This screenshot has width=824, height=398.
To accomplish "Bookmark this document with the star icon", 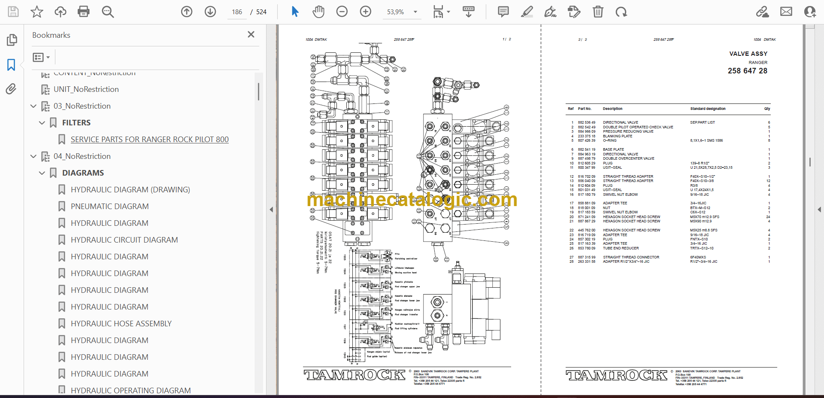I will tap(37, 12).
